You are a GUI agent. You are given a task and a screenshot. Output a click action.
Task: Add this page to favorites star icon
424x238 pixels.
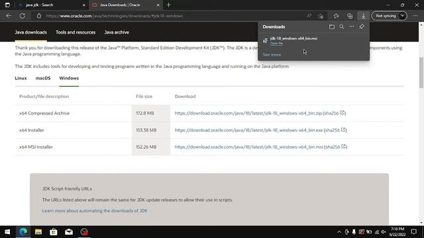pyautogui.click(x=321, y=16)
